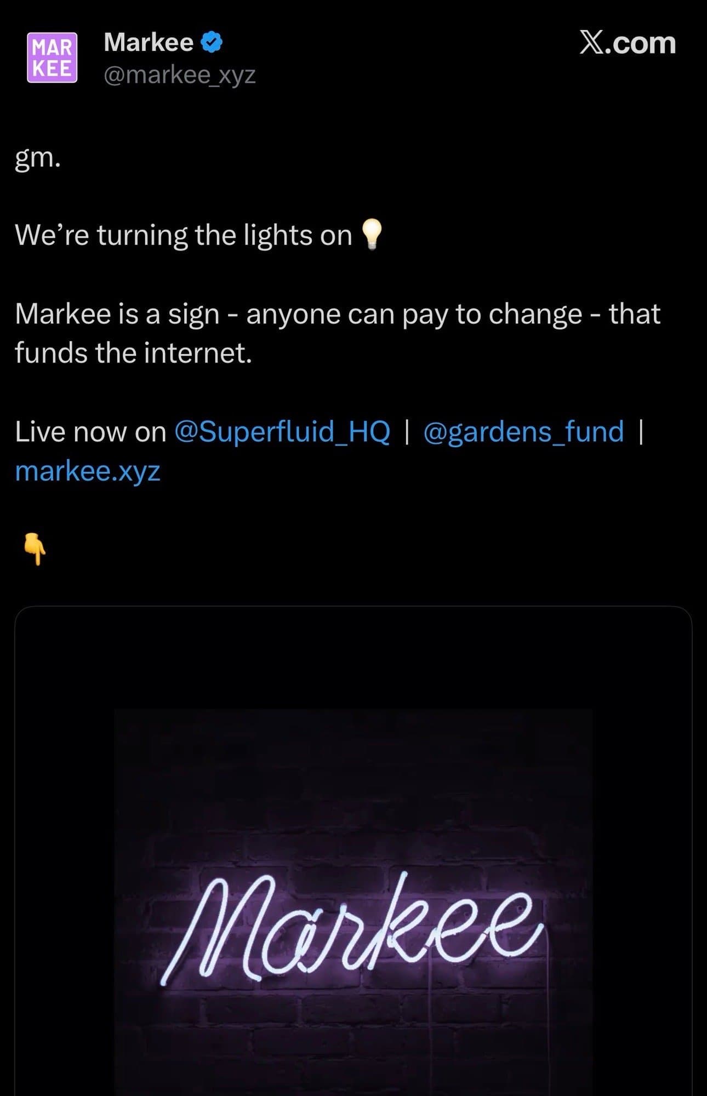Image resolution: width=707 pixels, height=1096 pixels.
Task: Click the pipe separator between the two mentions
Action: coord(406,431)
